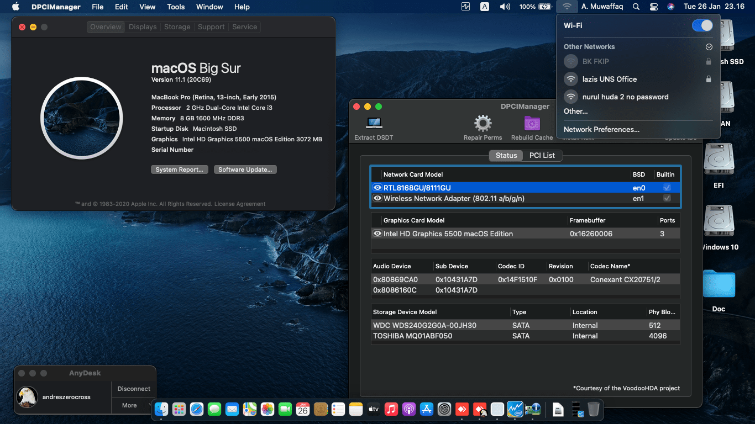Open Reminders in the dock
The height and width of the screenshot is (424, 755).
338,409
